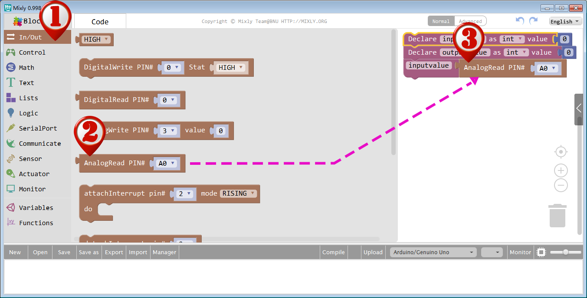Open the English language dropdown
This screenshot has width=587, height=298.
[x=565, y=21]
